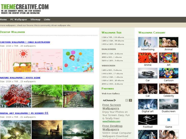Open the Free Desktop Wallpapers ad link
The height and width of the screenshot is (139, 186).
112,128
